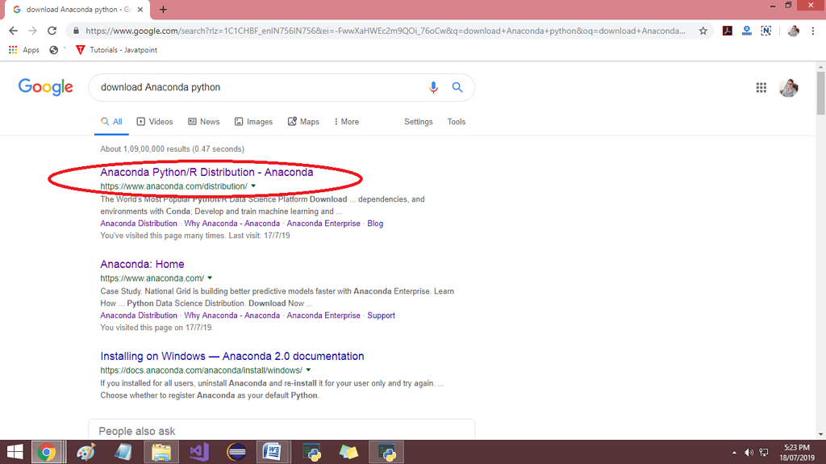Switch to the News tab
The height and width of the screenshot is (464, 826).
point(204,122)
